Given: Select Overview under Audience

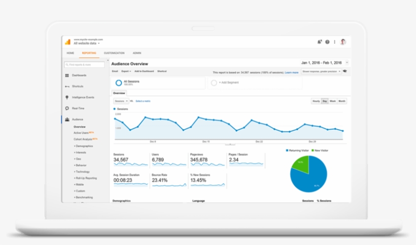Looking at the screenshot, I should (x=79, y=127).
